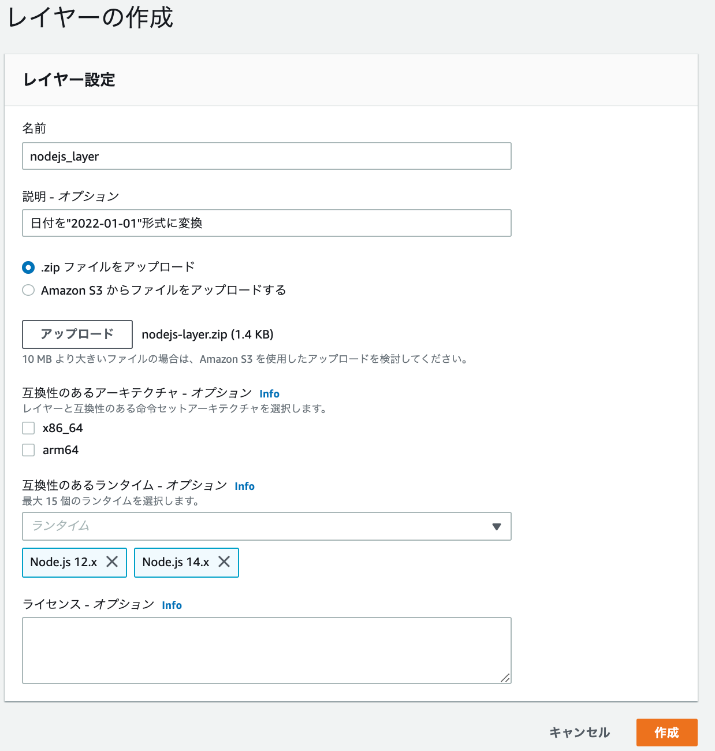Click the レイヤー設定 section header
The height and width of the screenshot is (751, 715).
click(x=68, y=80)
